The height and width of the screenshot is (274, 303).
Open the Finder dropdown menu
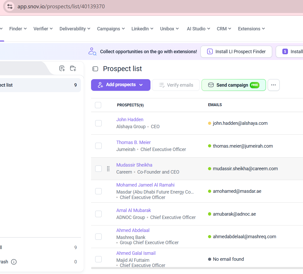point(18,29)
